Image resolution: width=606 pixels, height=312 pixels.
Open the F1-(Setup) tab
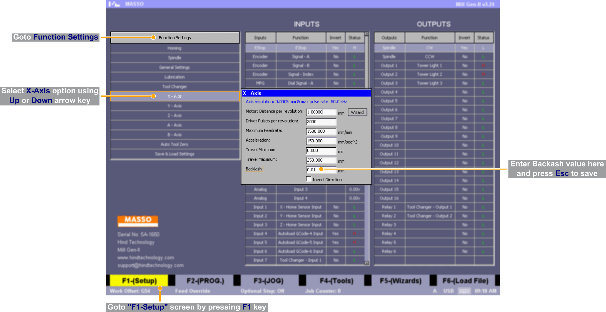coord(139,281)
